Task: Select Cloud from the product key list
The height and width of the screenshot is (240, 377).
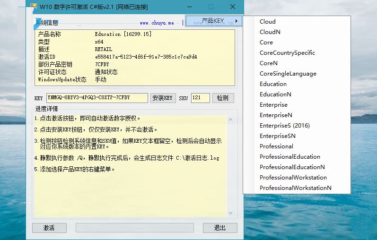Action: [x=297, y=22]
